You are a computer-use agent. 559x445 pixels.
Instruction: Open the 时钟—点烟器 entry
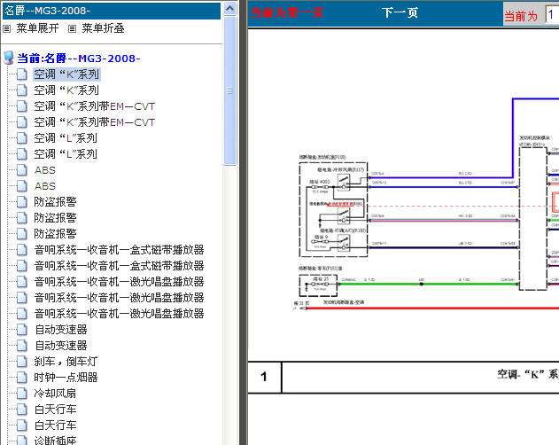tap(66, 378)
